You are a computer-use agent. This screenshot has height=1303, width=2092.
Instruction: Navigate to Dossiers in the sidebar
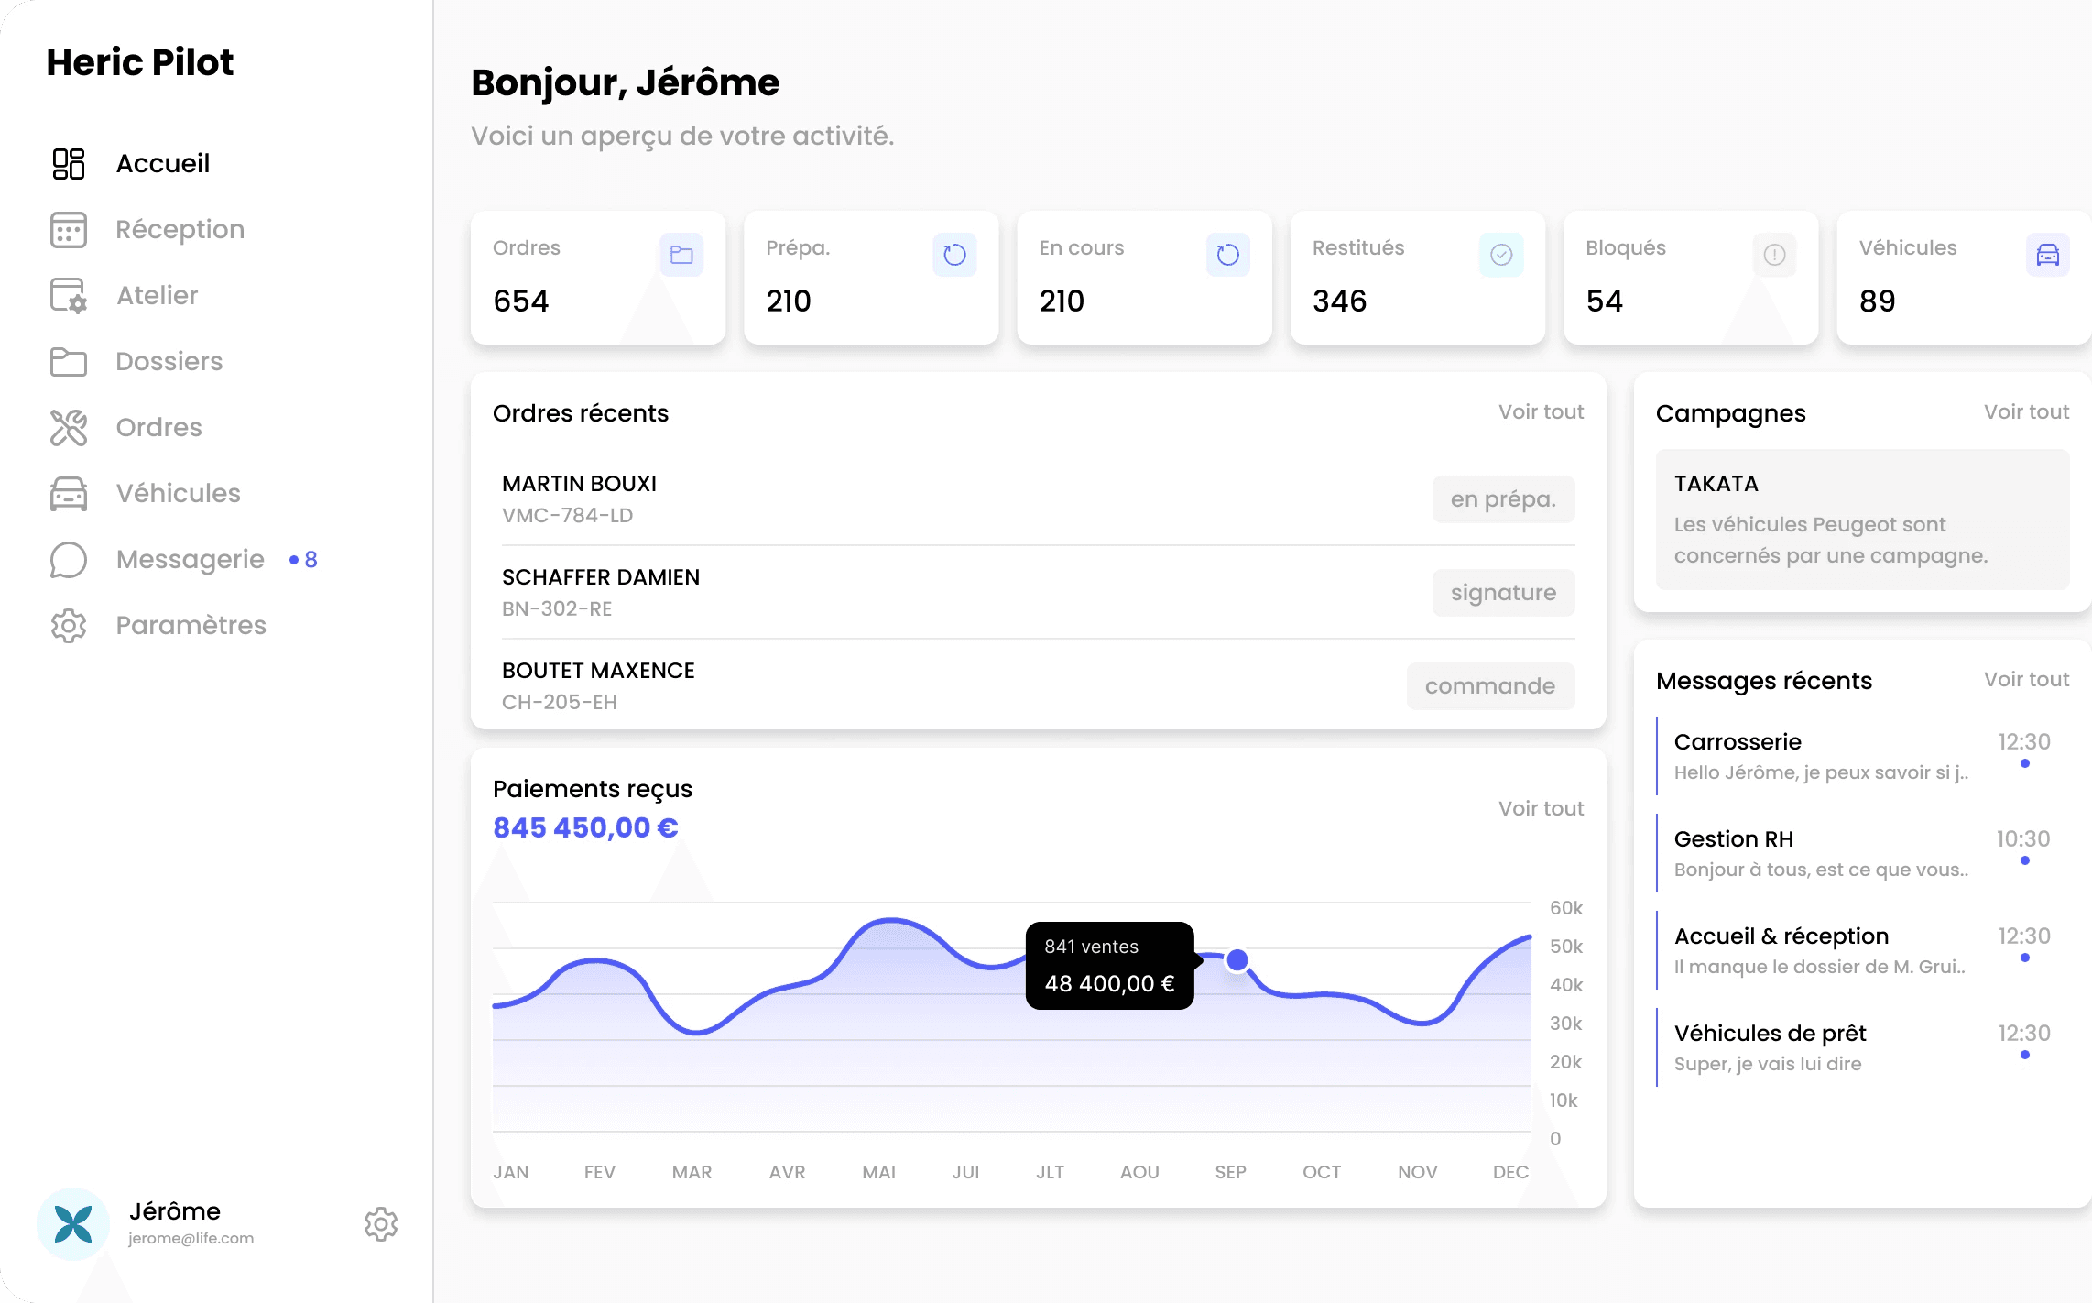pos(68,361)
